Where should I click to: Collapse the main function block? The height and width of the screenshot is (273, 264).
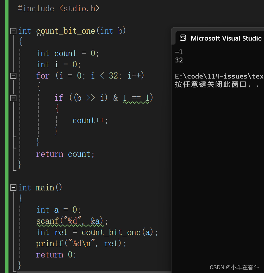click(x=13, y=188)
